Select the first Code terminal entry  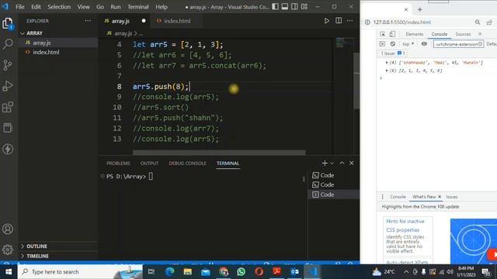click(333, 175)
